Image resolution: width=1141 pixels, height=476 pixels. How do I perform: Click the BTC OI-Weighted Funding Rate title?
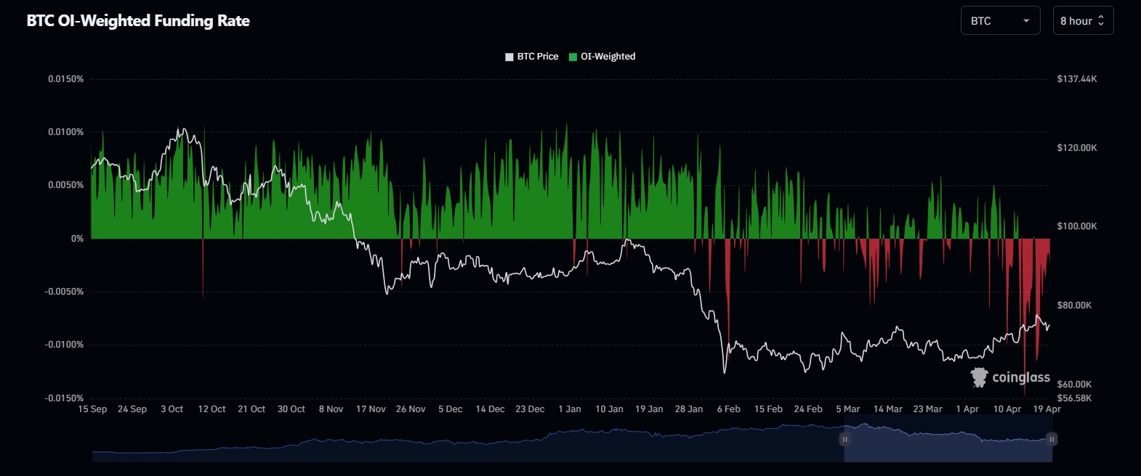(x=138, y=21)
